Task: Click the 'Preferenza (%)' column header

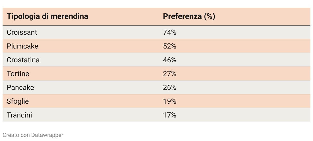Action: pos(189,16)
